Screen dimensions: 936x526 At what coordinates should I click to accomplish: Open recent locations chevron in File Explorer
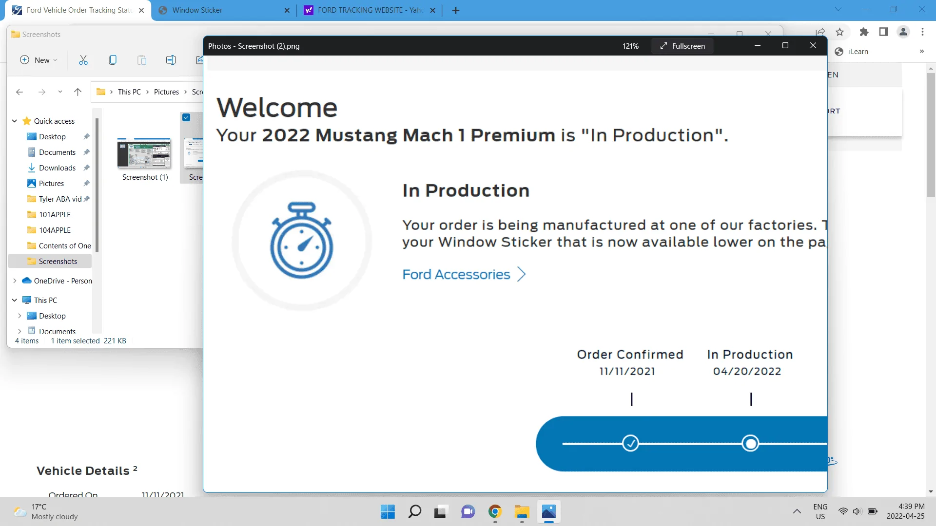pos(60,92)
